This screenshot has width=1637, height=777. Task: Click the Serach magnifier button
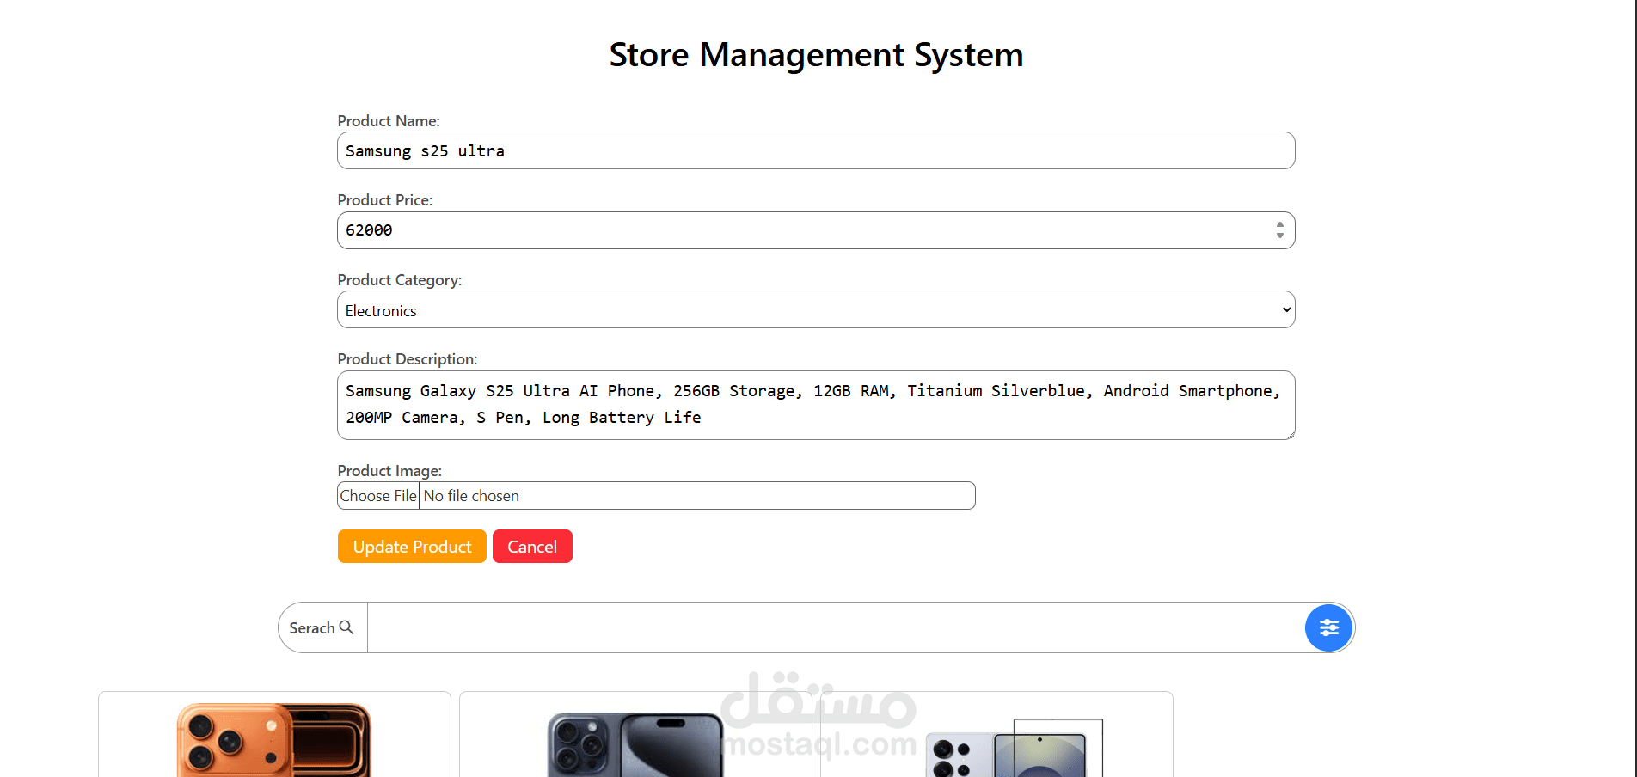coord(322,627)
